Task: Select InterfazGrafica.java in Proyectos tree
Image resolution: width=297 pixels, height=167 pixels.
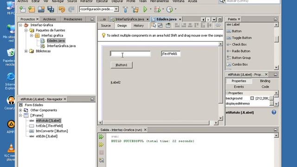Action: click(61, 46)
